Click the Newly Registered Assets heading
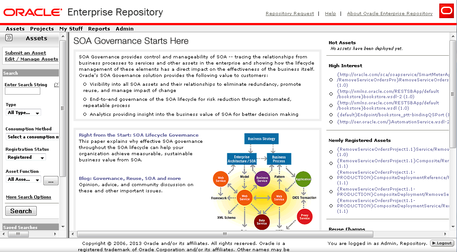 360,140
